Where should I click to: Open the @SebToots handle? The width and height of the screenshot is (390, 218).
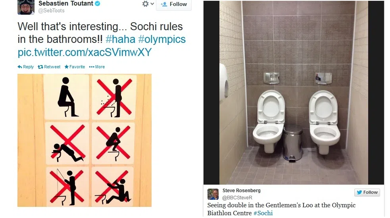(x=51, y=11)
